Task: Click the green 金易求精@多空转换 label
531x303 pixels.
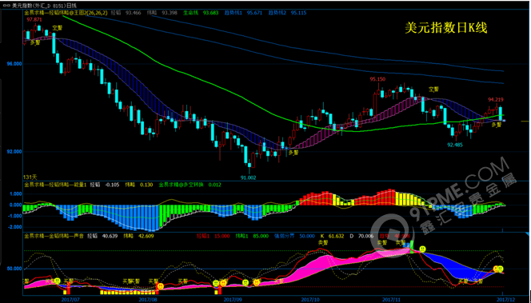Action: (x=182, y=185)
